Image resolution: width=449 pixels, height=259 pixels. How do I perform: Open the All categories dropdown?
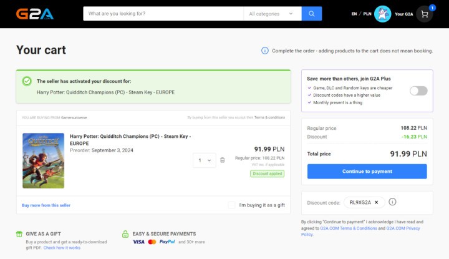pos(273,14)
